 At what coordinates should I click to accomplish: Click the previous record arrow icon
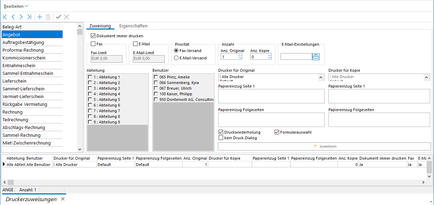click(x=13, y=17)
